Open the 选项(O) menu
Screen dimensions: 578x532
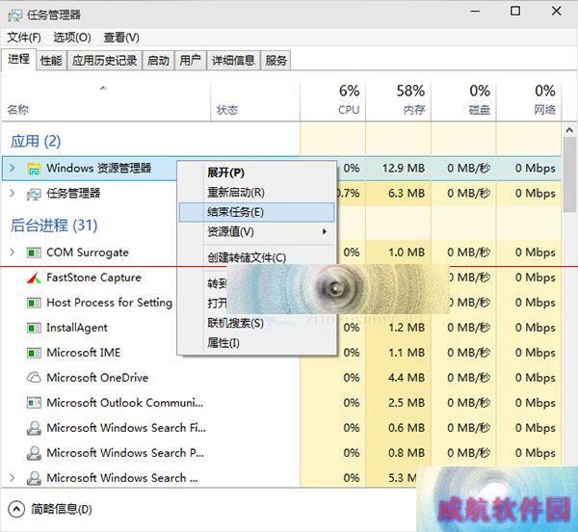(72, 38)
